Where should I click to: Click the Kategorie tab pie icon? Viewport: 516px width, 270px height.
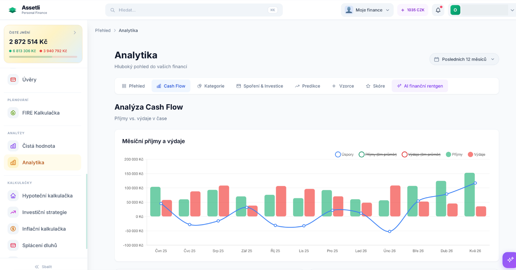200,86
